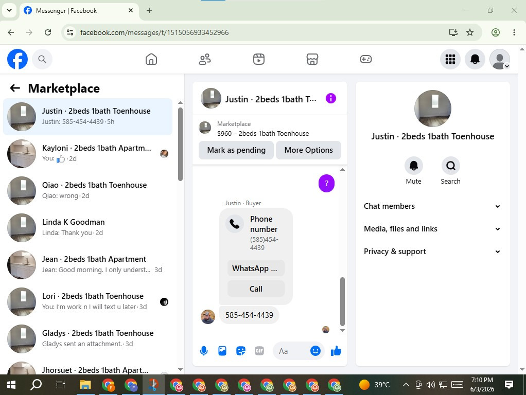The width and height of the screenshot is (526, 395).
Task: Open the Jean 2beds 1bath Apartment chat
Action: point(87,264)
